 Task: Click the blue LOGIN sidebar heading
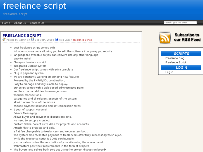[x=181, y=67]
